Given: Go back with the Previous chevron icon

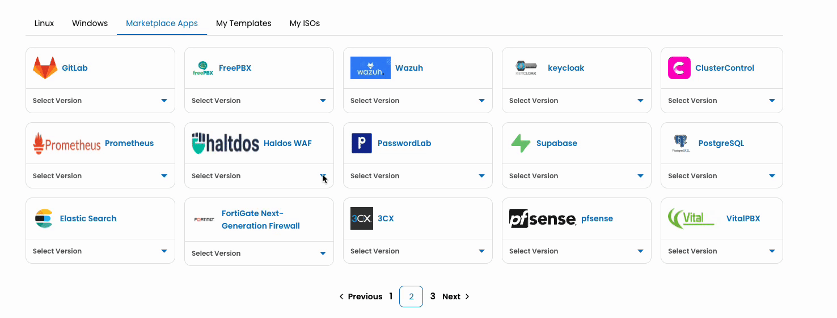Looking at the screenshot, I should click(x=341, y=296).
